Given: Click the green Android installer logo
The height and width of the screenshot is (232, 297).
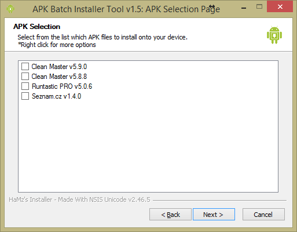Looking at the screenshot, I should (x=274, y=35).
